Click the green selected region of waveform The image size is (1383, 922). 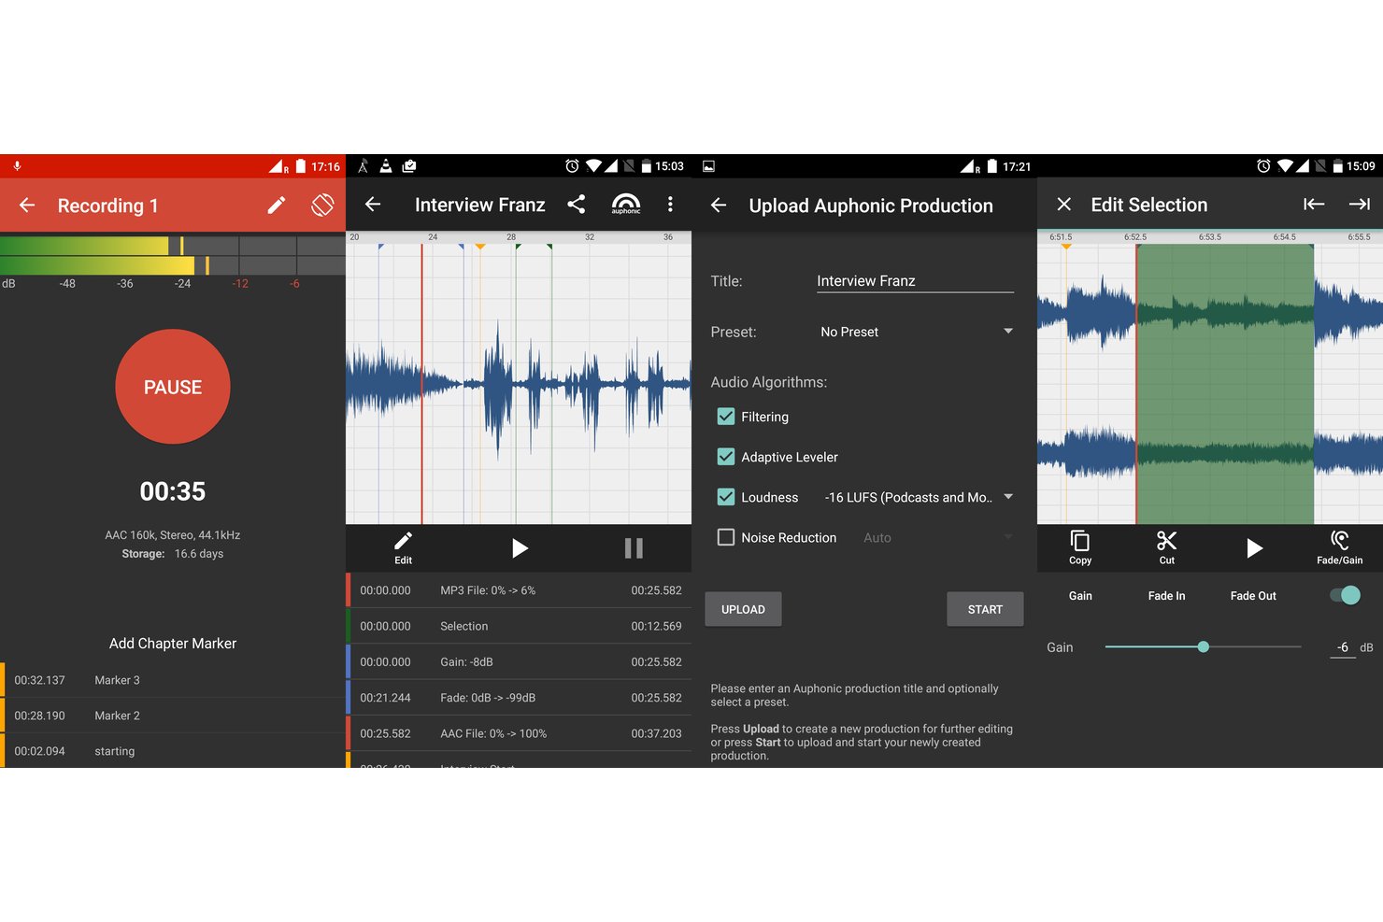[x=1225, y=384]
